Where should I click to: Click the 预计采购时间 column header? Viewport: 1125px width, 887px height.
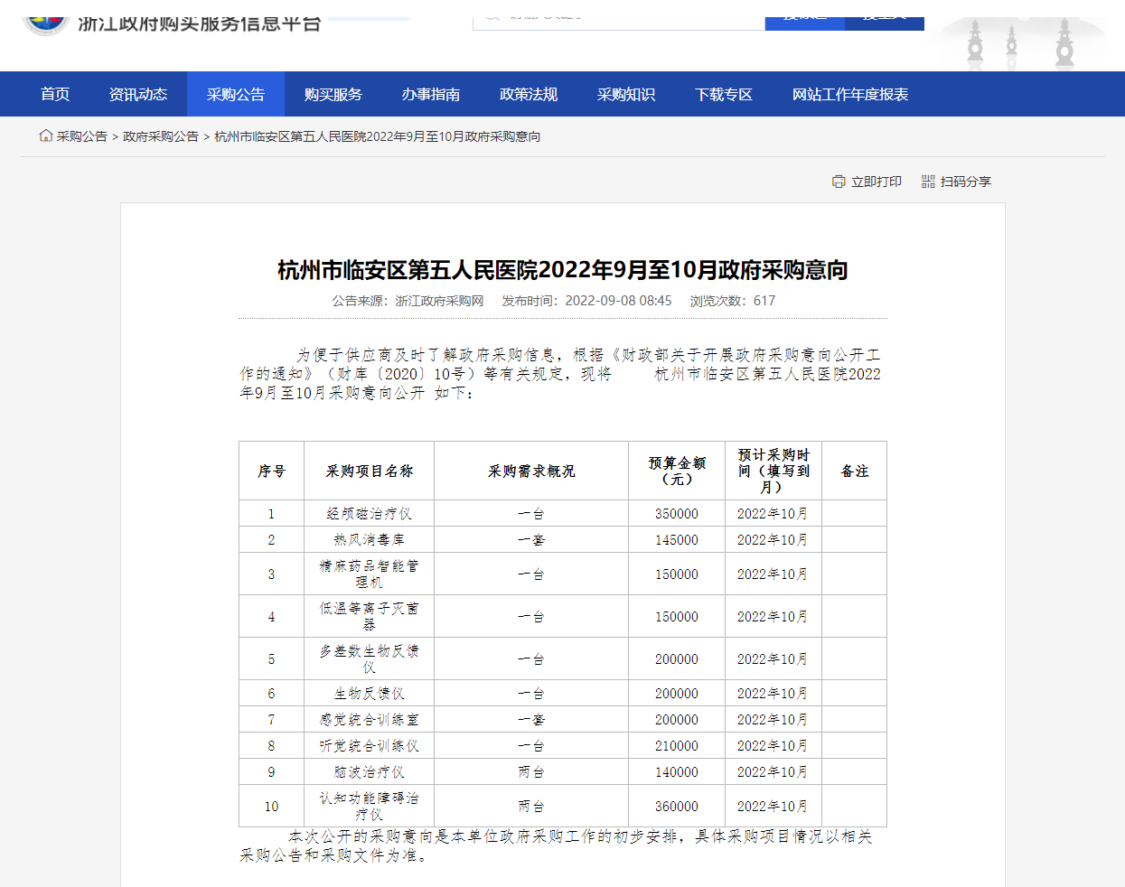773,471
